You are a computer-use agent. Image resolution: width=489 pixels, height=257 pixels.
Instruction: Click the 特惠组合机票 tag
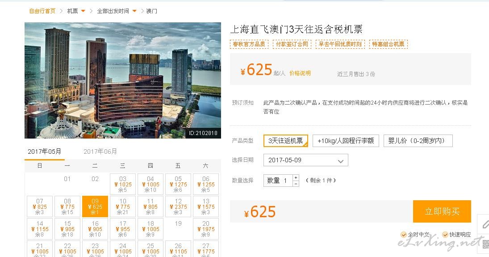(x=388, y=44)
